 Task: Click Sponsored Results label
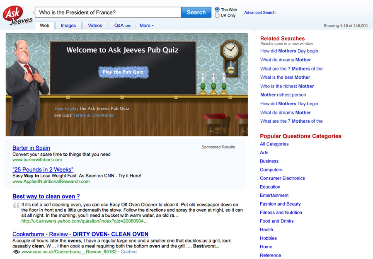[x=218, y=147]
